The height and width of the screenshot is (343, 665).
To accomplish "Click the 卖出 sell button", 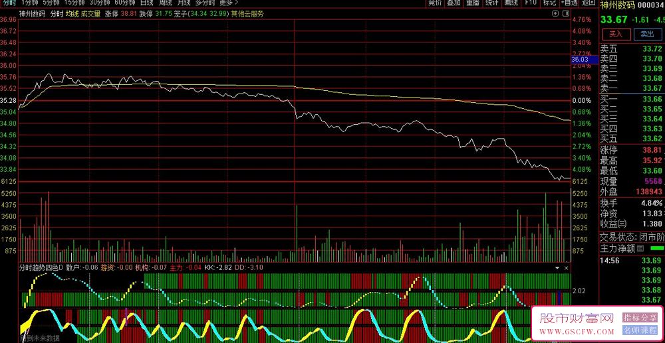I will click(647, 34).
